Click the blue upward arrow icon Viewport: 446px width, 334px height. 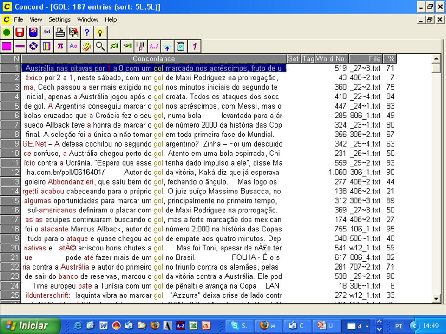167,46
